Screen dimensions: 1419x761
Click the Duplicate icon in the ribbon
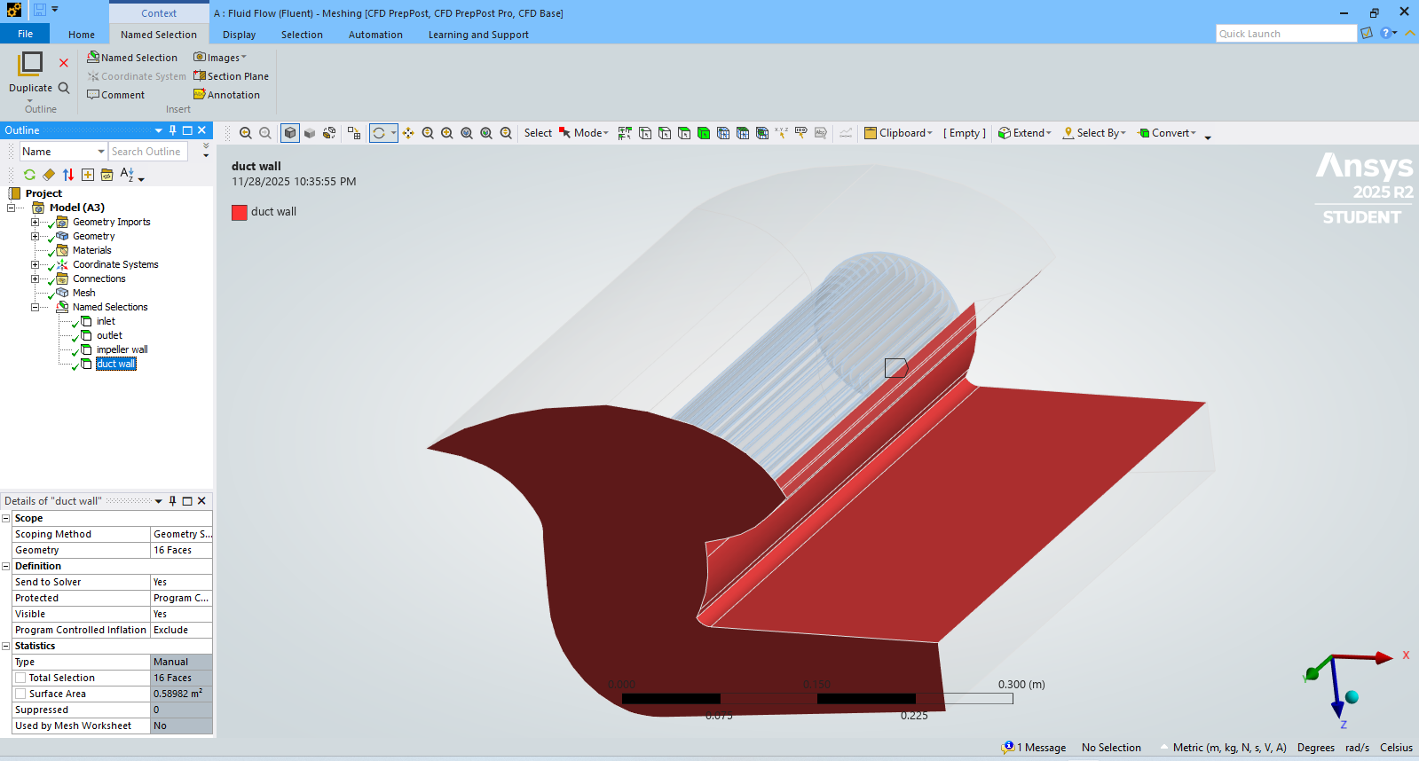(x=30, y=64)
